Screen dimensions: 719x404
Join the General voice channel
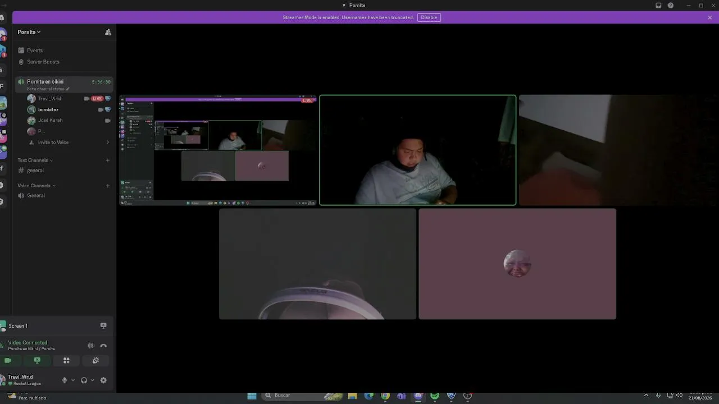(64, 196)
